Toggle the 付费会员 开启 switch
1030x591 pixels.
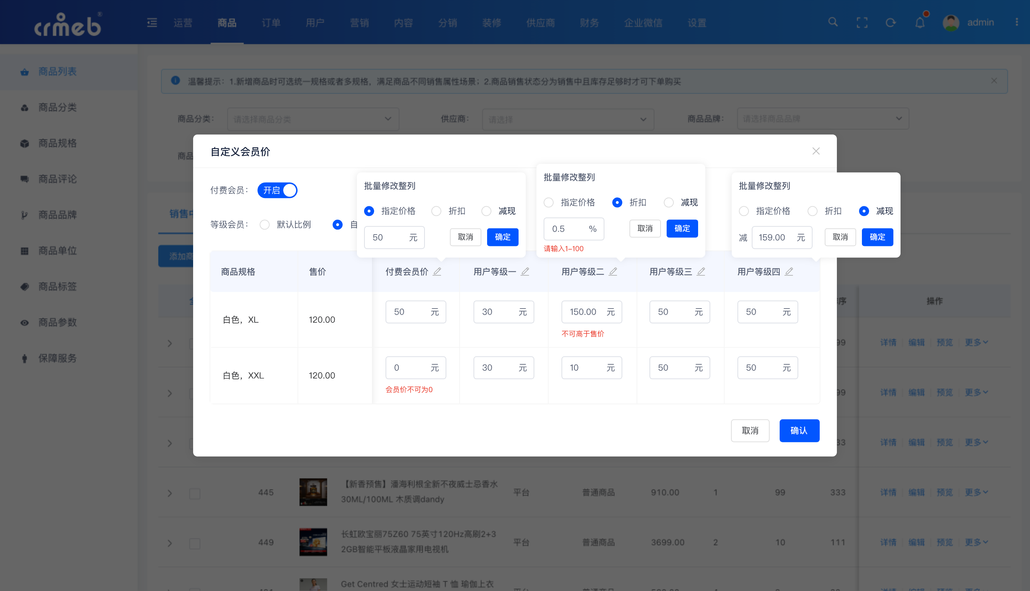coord(277,190)
